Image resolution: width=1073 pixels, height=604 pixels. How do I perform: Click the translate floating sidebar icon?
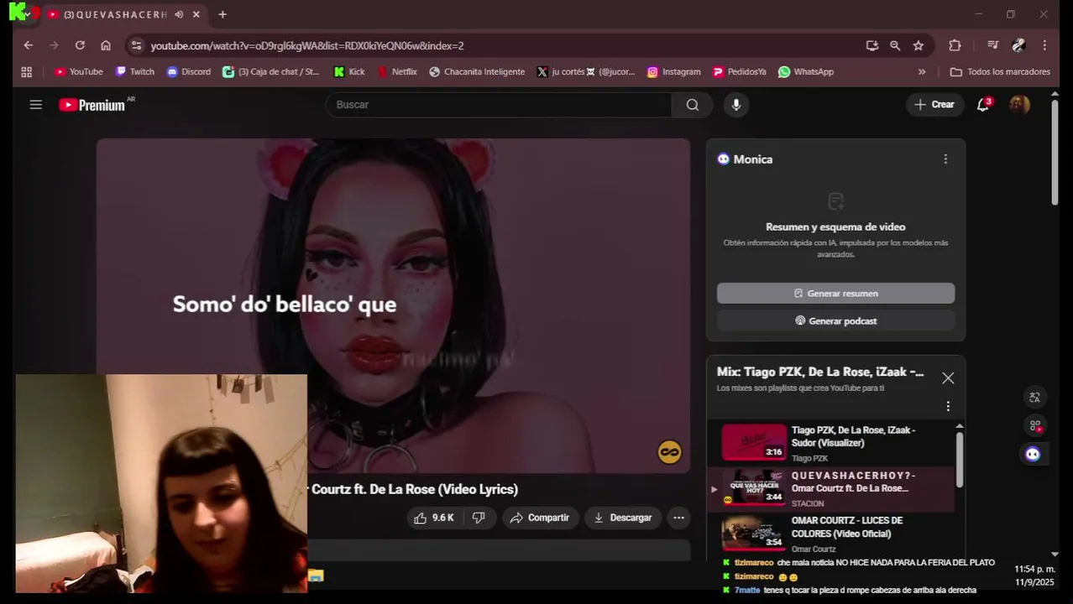[x=1034, y=398]
